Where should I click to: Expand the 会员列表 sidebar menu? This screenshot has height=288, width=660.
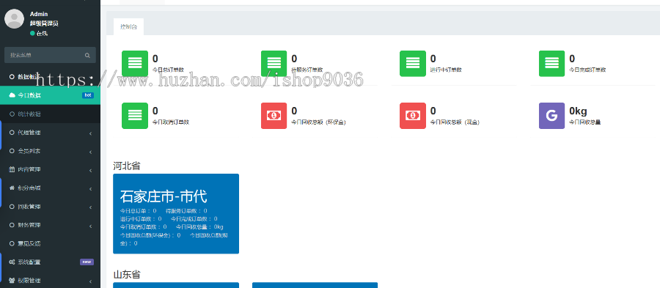[x=50, y=151]
